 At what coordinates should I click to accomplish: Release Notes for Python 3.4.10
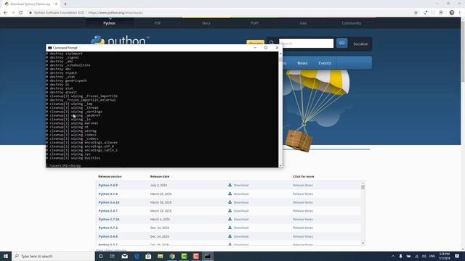tap(303, 202)
